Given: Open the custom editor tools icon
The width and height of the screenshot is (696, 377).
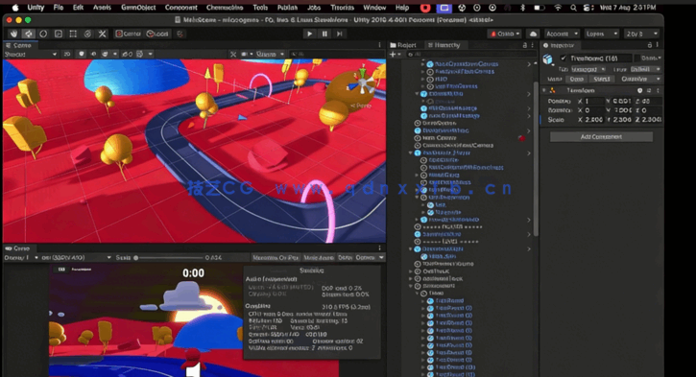Looking at the screenshot, I should 103,34.
